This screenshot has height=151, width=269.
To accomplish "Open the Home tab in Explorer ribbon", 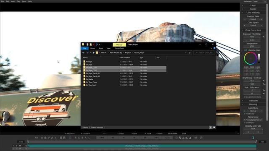I will click(x=92, y=48).
